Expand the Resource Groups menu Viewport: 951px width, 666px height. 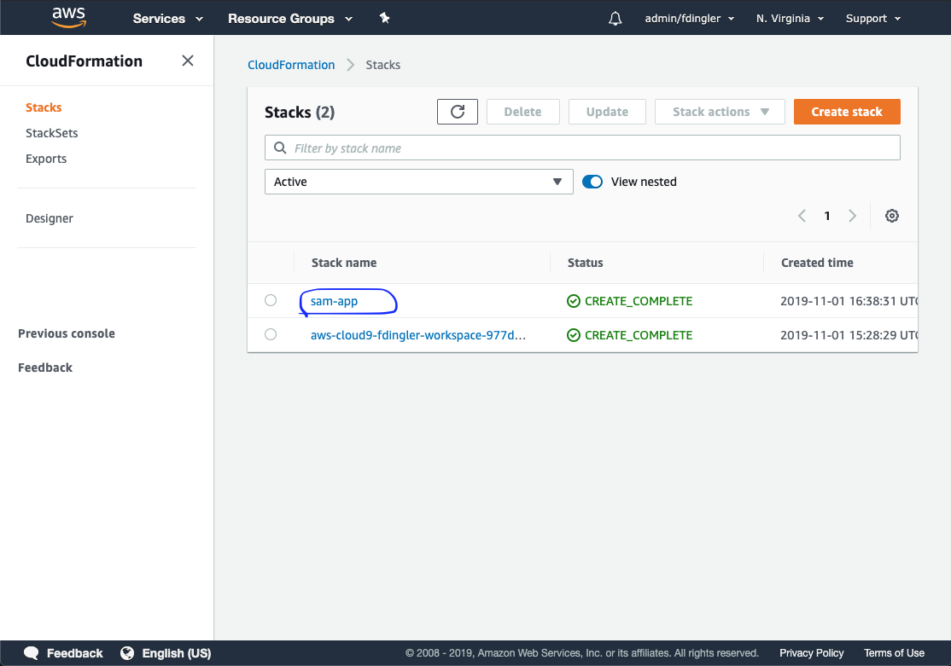290,19
